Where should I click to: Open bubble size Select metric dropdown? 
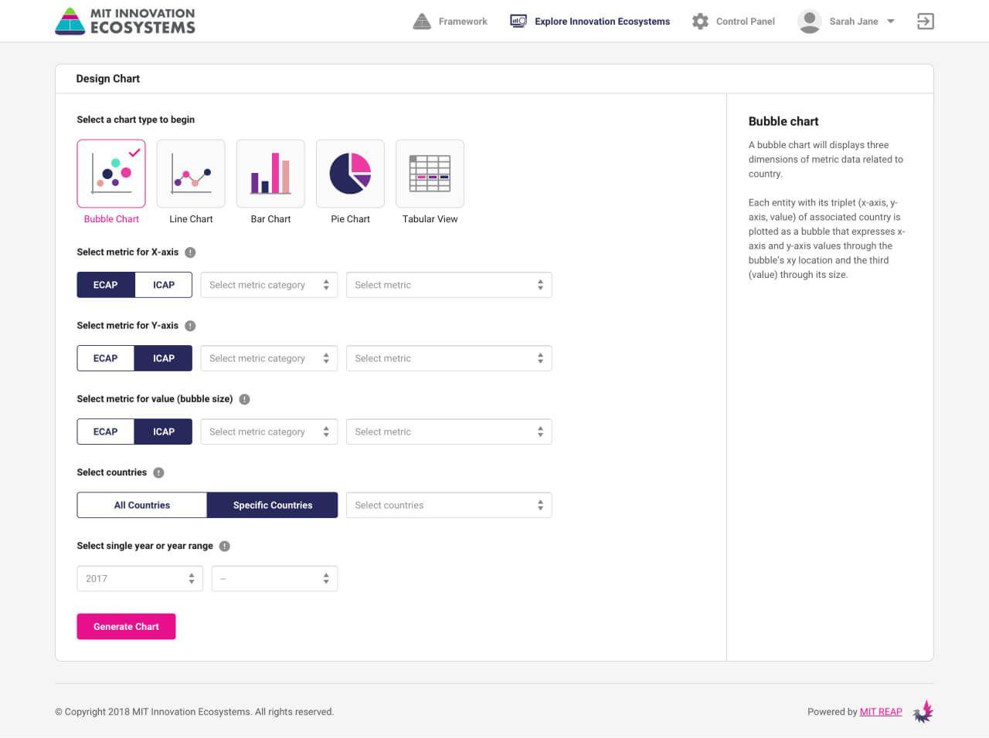coord(449,432)
